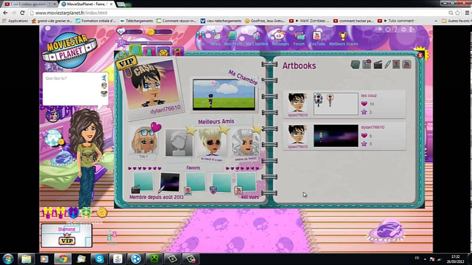Click the favorite YouTube icon slot

[238, 190]
